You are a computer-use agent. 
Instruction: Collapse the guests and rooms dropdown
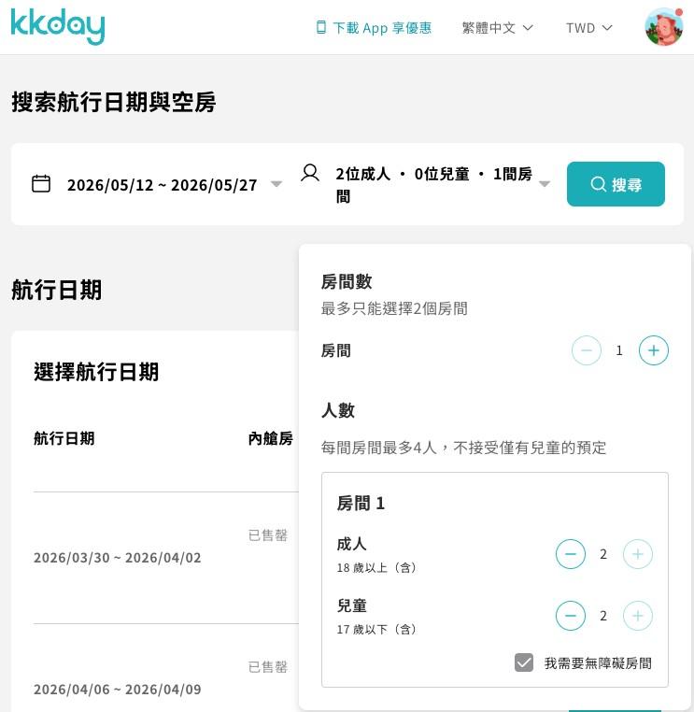pyautogui.click(x=545, y=184)
